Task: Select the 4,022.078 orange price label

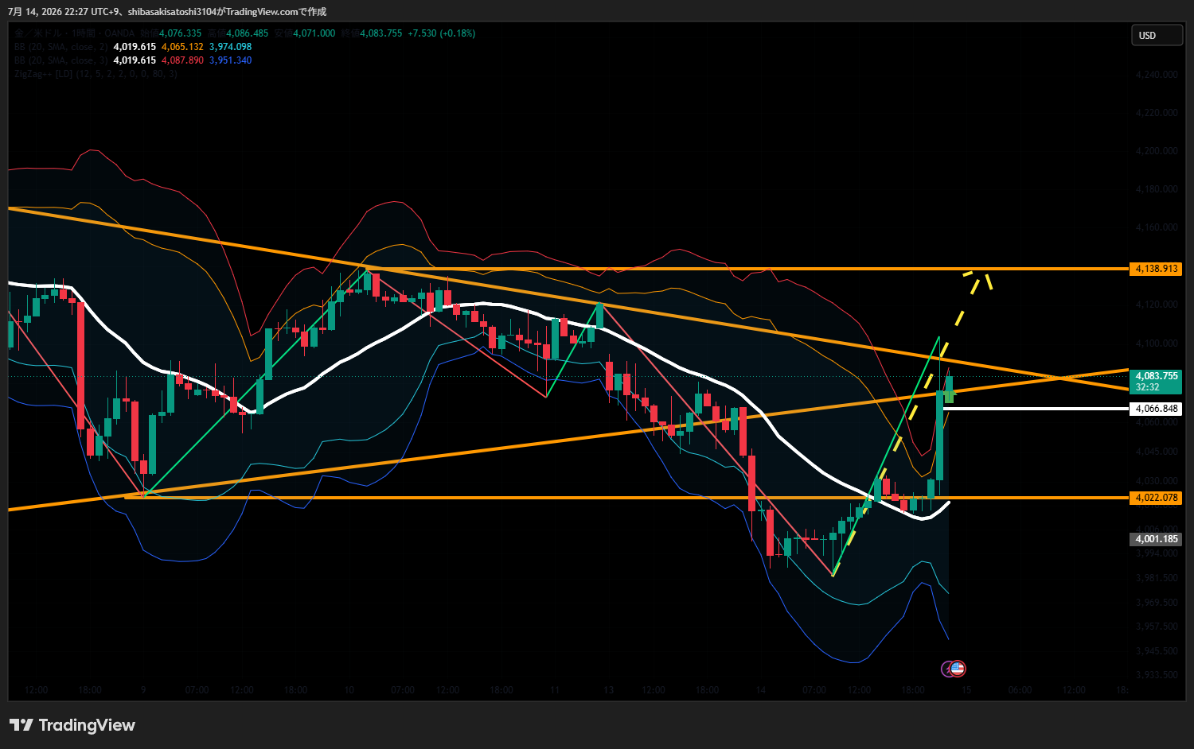Action: click(x=1156, y=498)
